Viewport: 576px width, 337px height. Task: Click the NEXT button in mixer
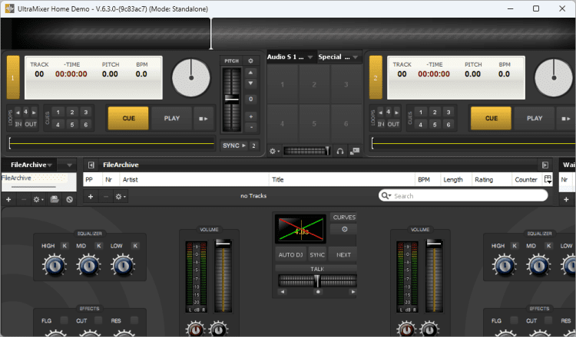pos(343,254)
